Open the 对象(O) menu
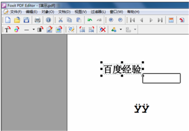This screenshot has width=189, height=131. pyautogui.click(x=48, y=12)
